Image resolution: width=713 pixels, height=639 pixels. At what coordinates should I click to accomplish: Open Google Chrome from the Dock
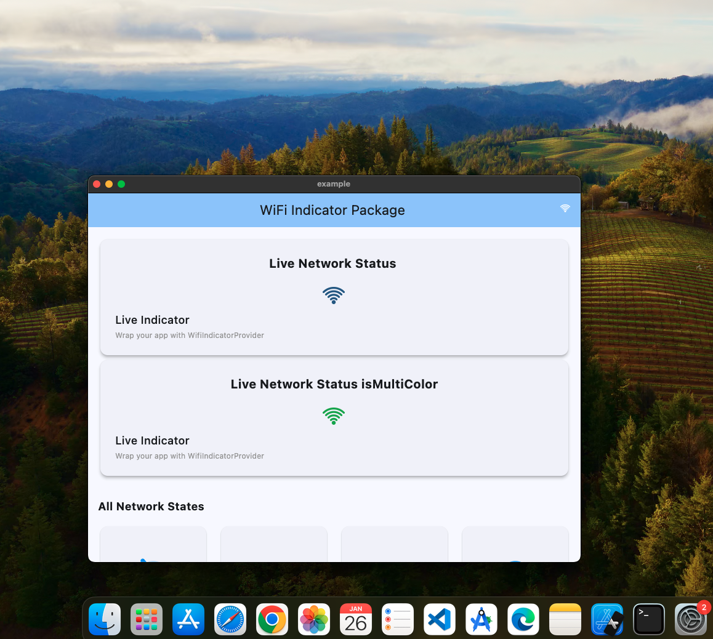272,619
